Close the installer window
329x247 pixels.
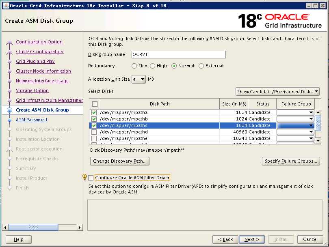(323, 6)
